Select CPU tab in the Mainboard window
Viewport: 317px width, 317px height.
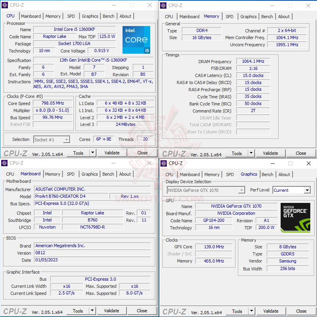(10, 174)
